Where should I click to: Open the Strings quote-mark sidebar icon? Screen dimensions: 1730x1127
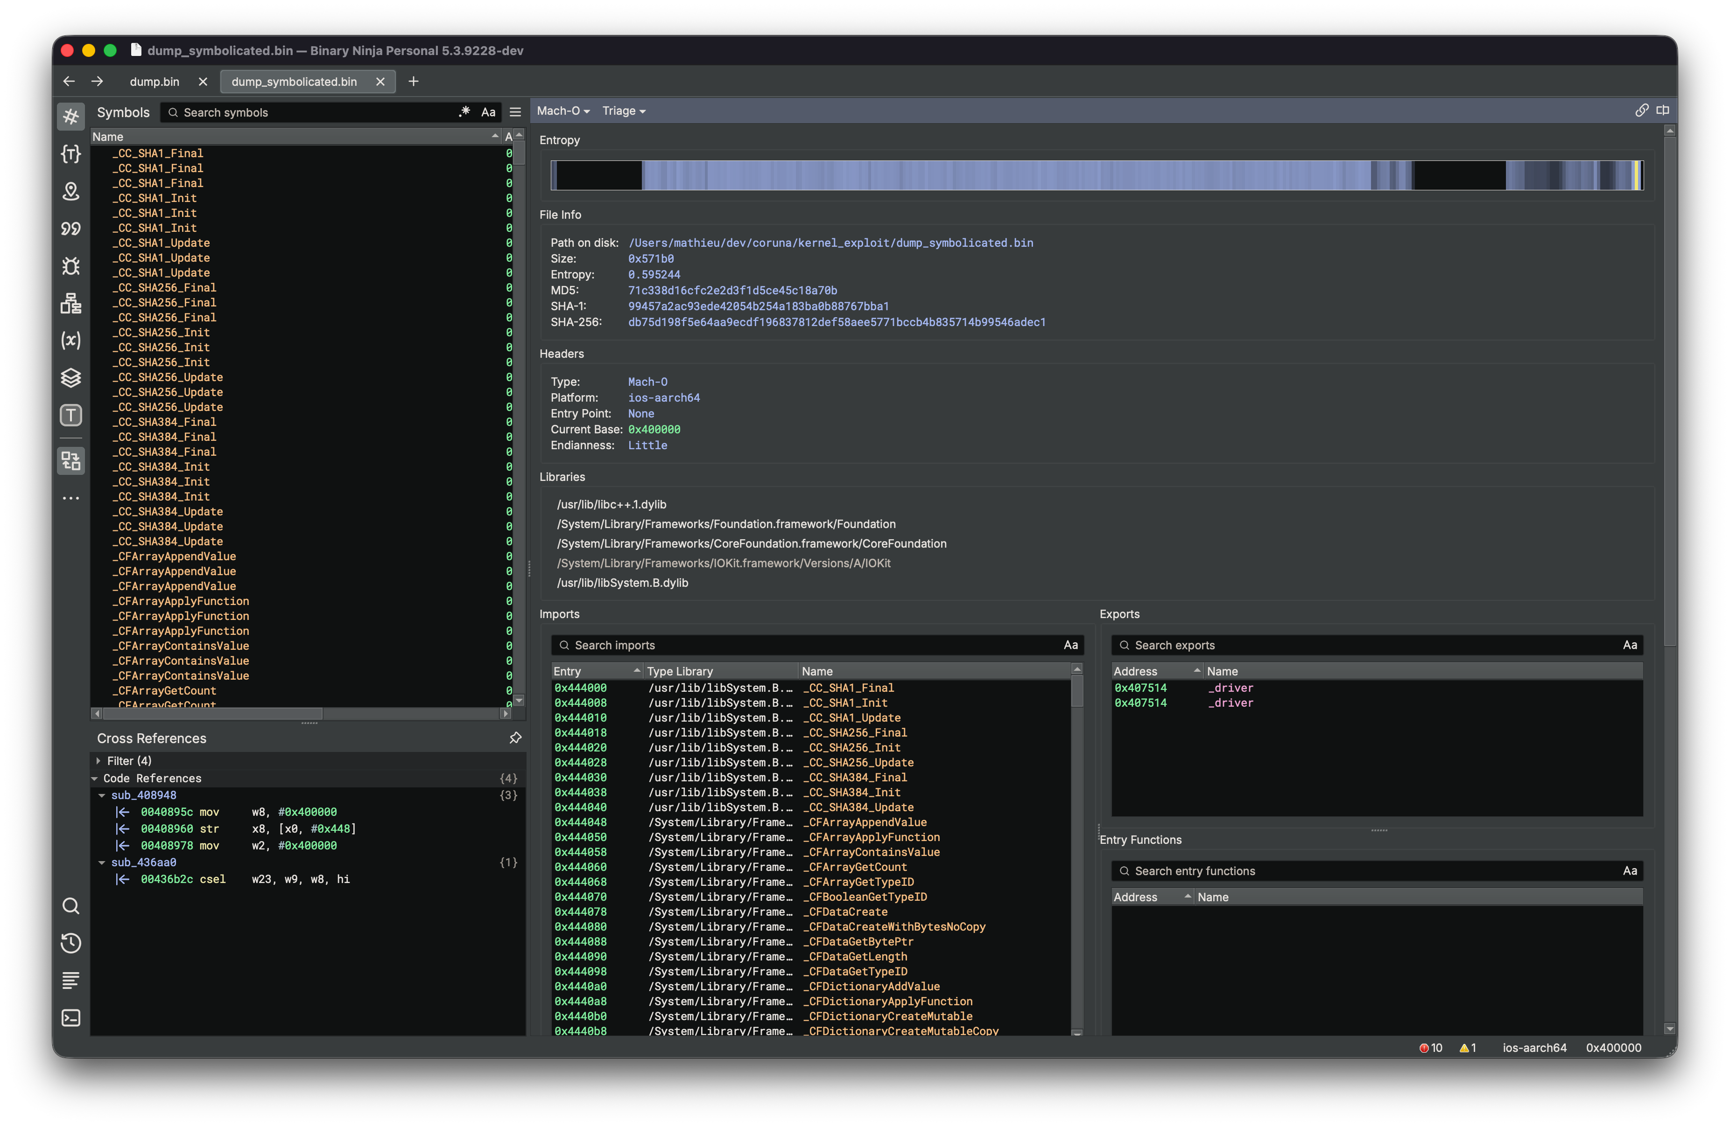[x=70, y=229]
